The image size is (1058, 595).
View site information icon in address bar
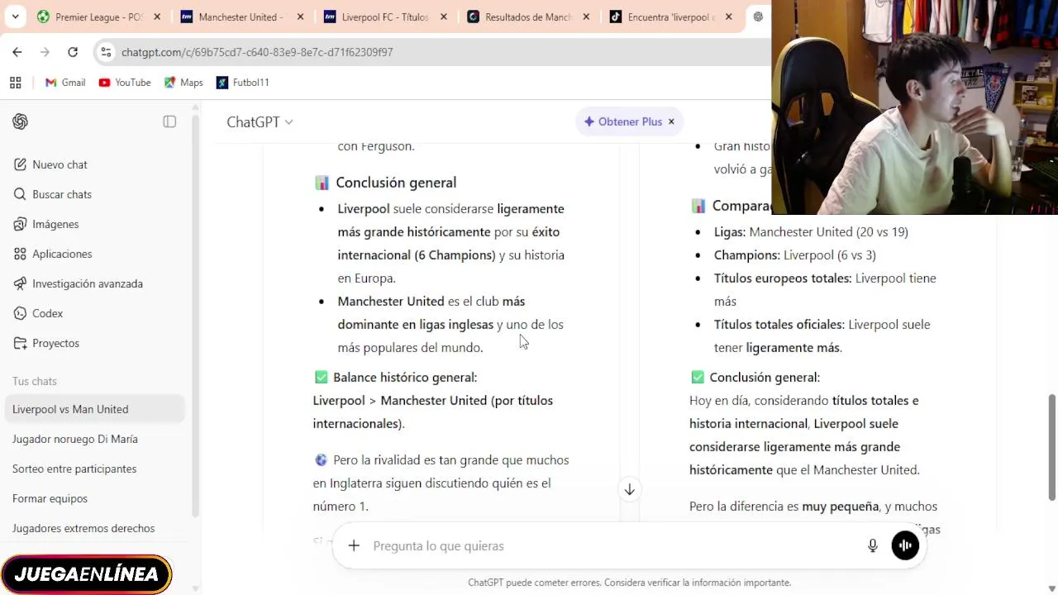106,52
